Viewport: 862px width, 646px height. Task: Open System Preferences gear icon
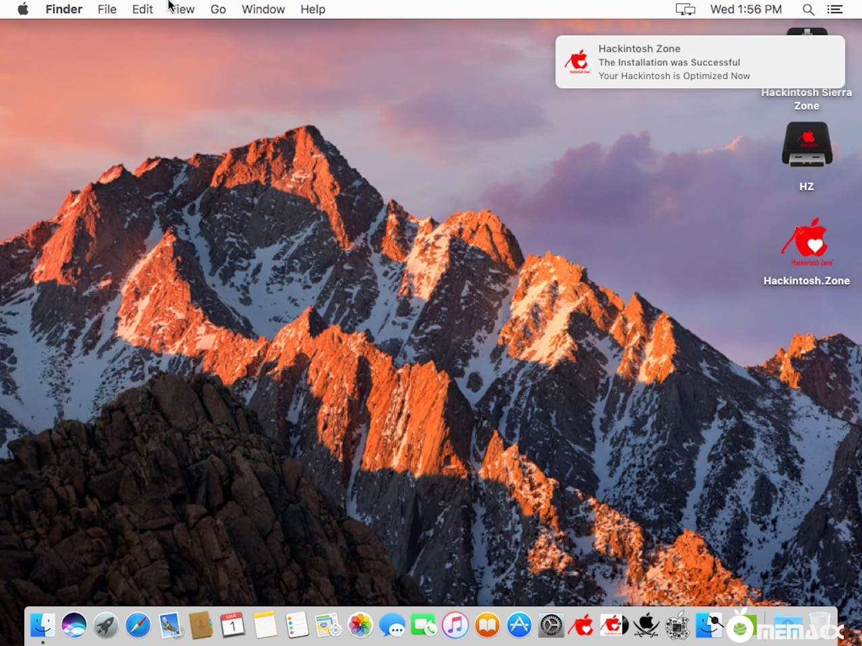point(551,625)
